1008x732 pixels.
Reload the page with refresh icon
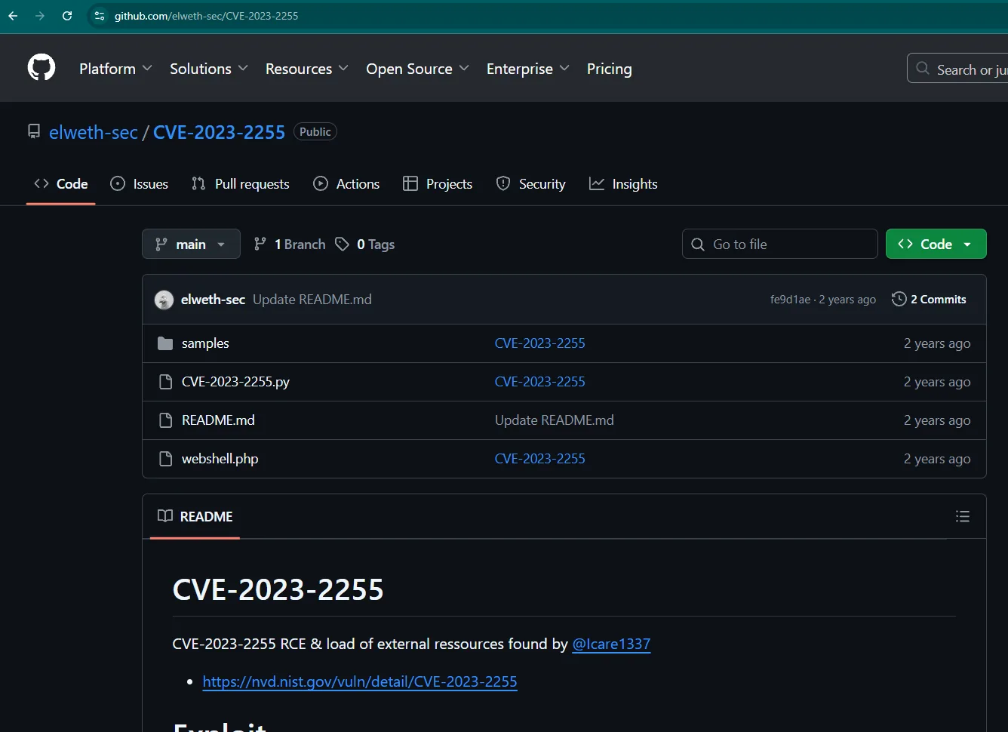(67, 16)
